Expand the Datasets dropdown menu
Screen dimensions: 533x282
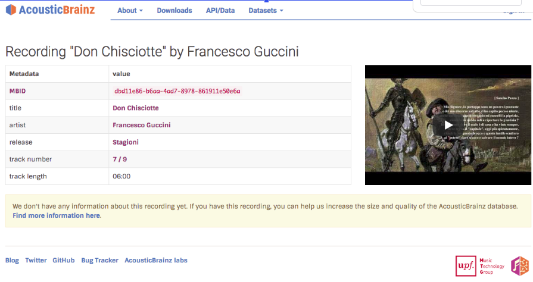coord(266,11)
